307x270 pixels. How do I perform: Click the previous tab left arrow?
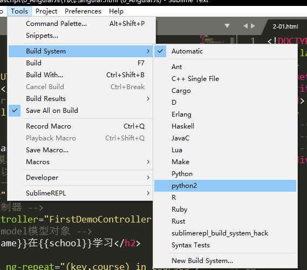tap(245, 26)
